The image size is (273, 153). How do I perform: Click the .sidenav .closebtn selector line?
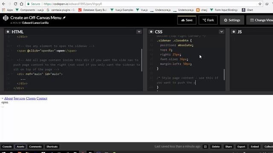(174, 40)
